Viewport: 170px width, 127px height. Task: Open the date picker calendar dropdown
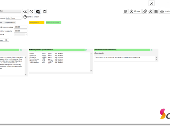pyautogui.click(x=7, y=40)
